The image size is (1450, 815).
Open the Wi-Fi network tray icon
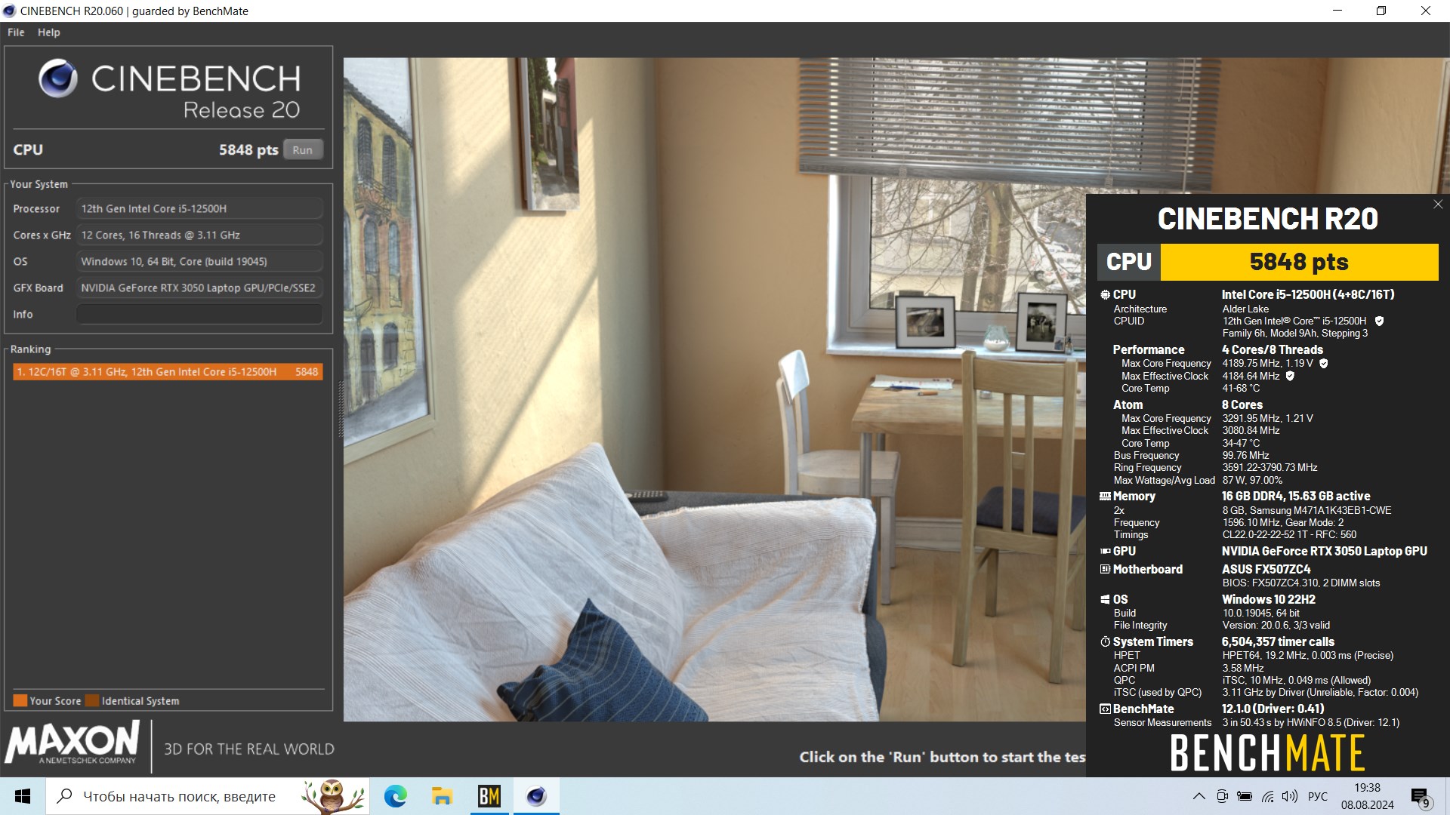(x=1268, y=796)
